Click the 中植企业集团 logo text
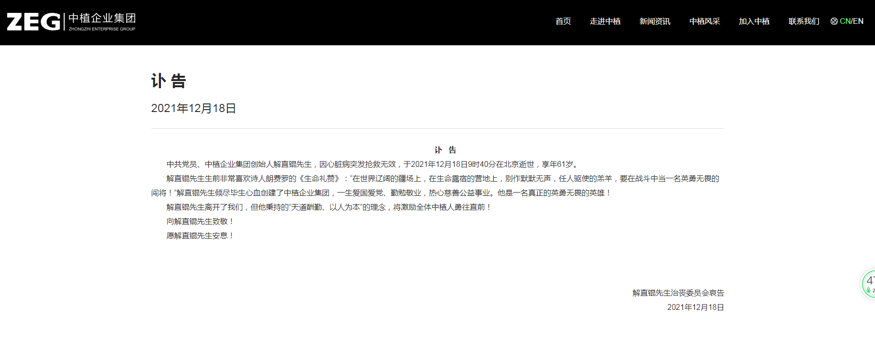The height and width of the screenshot is (357, 875). coord(102,19)
